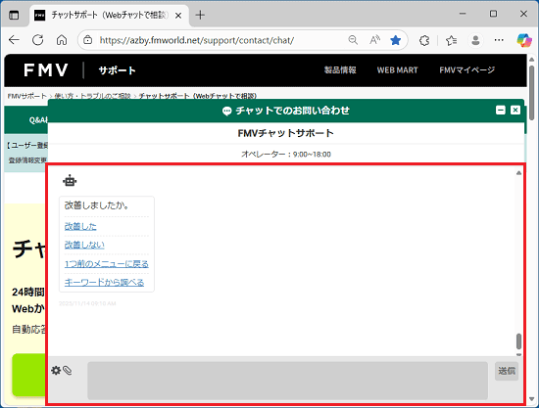Image resolution: width=539 pixels, height=408 pixels.
Task: Click the 送信 send button
Action: (507, 371)
